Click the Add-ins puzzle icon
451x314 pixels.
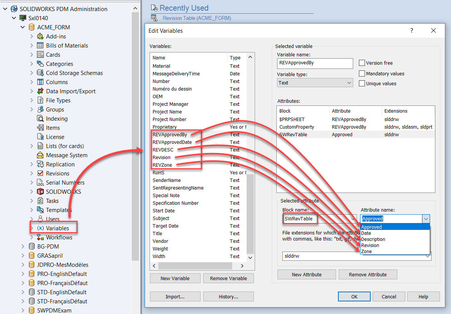coord(40,37)
